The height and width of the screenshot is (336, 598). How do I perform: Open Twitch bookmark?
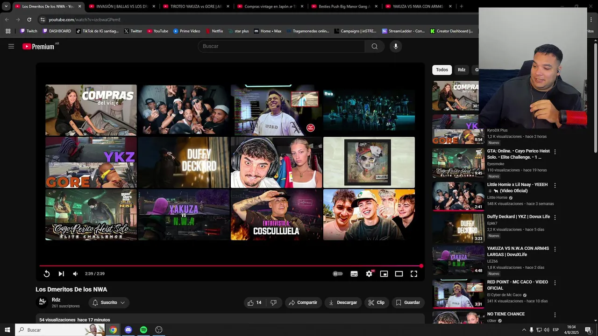(x=28, y=31)
